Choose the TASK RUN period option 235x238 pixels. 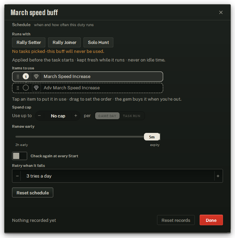click(x=132, y=116)
